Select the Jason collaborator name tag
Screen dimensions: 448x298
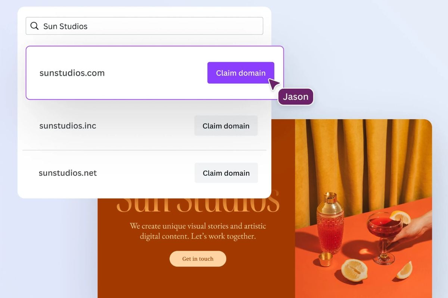[296, 97]
